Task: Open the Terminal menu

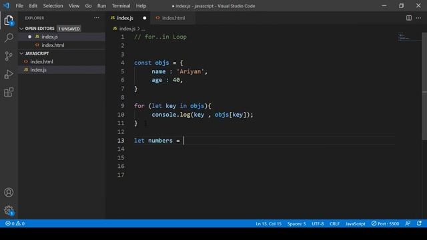Action: click(121, 6)
